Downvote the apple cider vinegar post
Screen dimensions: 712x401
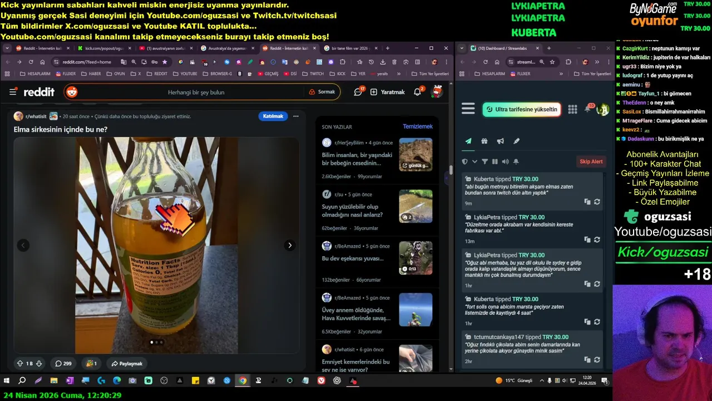[39, 363]
